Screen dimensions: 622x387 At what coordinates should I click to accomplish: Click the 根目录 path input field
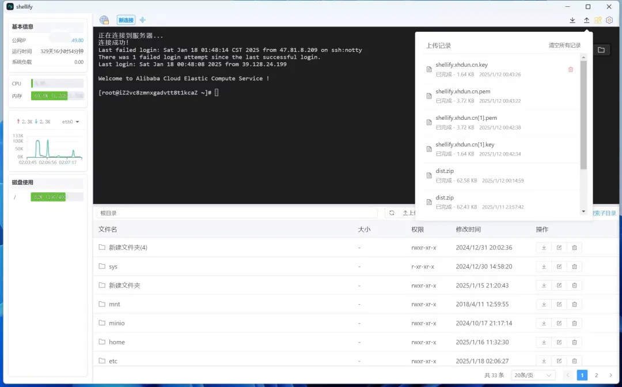pyautogui.click(x=236, y=213)
